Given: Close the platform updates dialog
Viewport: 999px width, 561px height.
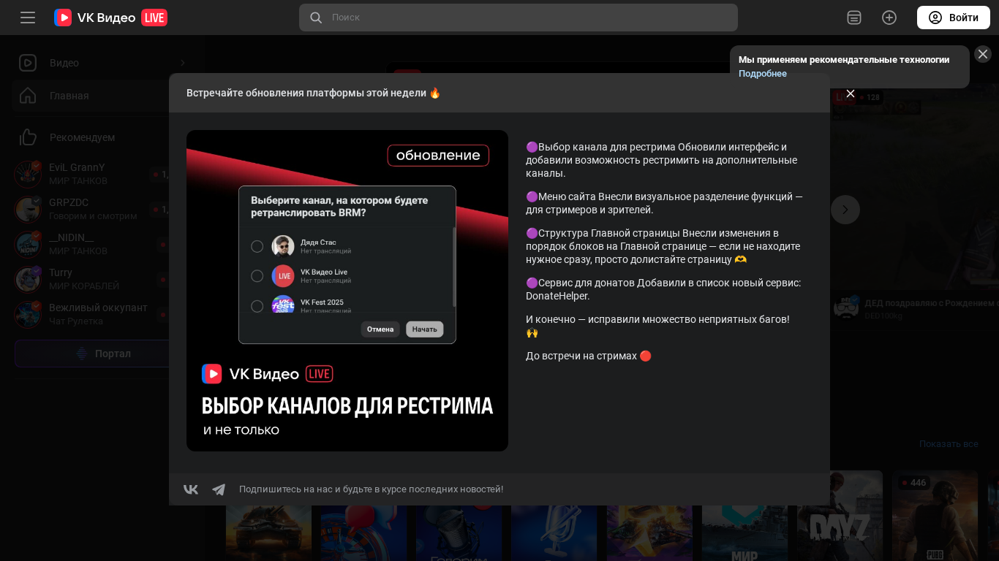Looking at the screenshot, I should point(851,93).
